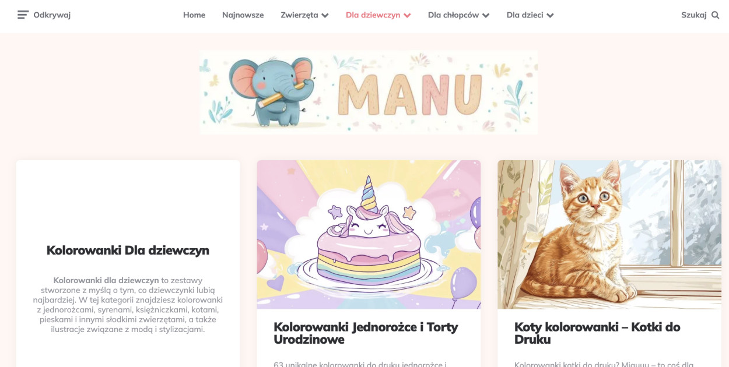The image size is (729, 367).
Task: Open Kolorowanki Jednorożce i Torty Urodzinowe title
Action: pyautogui.click(x=366, y=333)
